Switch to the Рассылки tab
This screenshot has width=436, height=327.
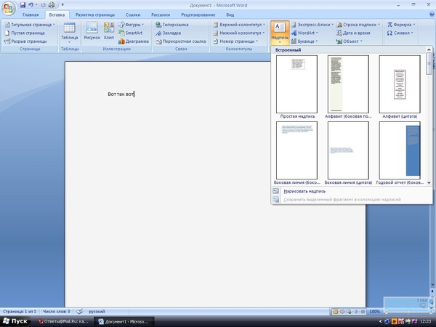click(x=161, y=15)
